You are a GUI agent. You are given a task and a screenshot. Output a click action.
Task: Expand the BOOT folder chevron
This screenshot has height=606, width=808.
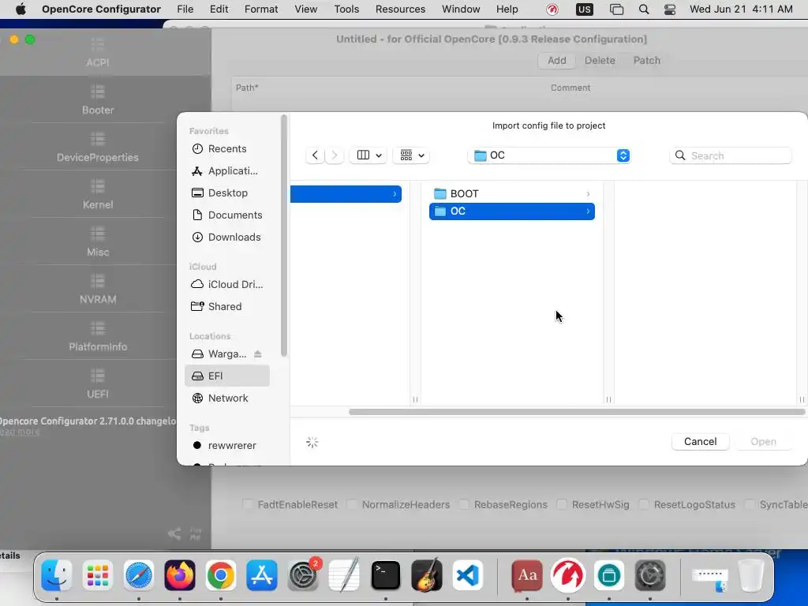click(x=588, y=194)
